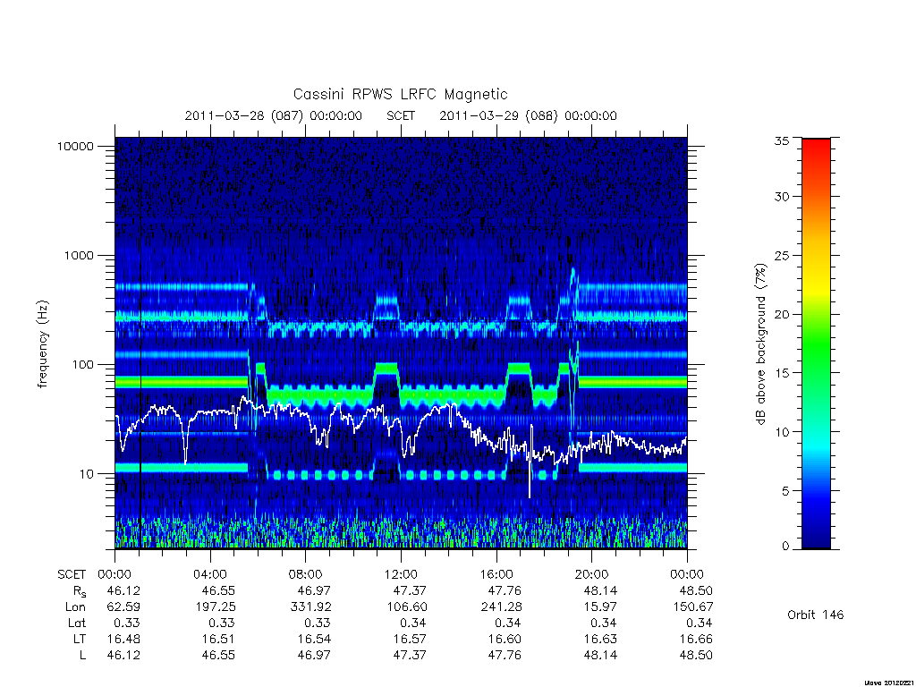Click Lon value "15.97"
916x687 pixels.
600,607
